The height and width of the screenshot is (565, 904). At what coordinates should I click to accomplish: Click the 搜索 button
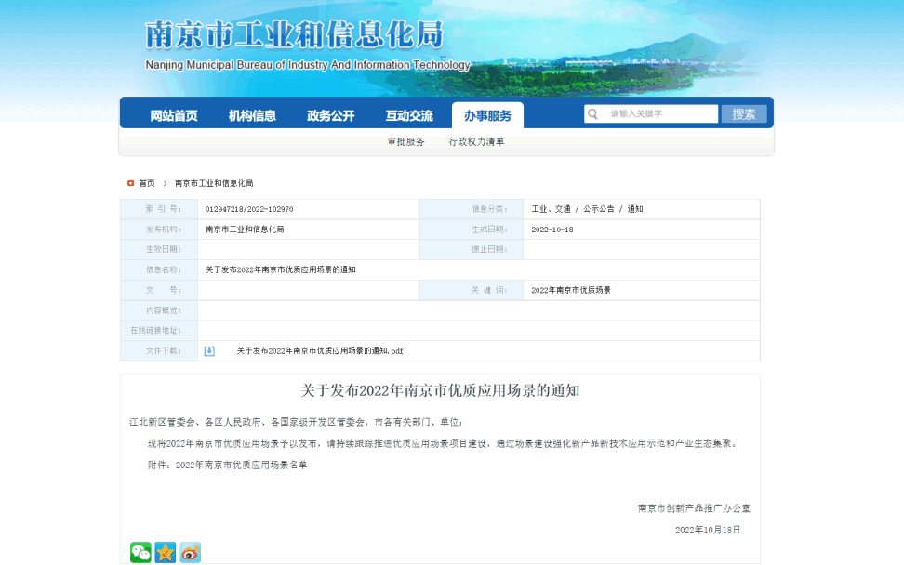pyautogui.click(x=744, y=114)
